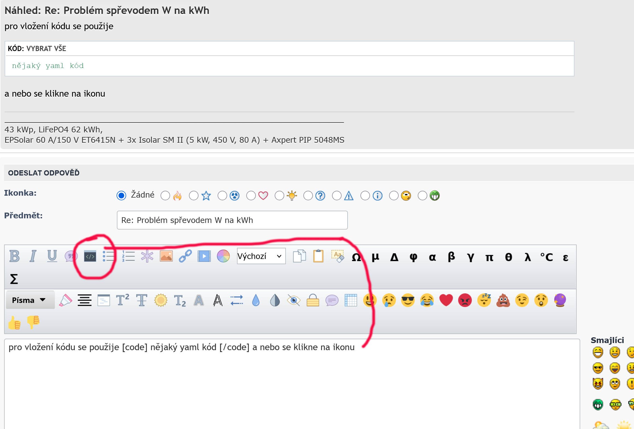Insert the thumbs up emoji
634x429 pixels.
(14, 323)
